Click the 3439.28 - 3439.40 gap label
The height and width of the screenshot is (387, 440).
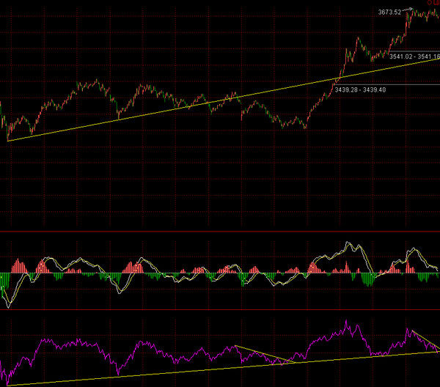point(360,89)
